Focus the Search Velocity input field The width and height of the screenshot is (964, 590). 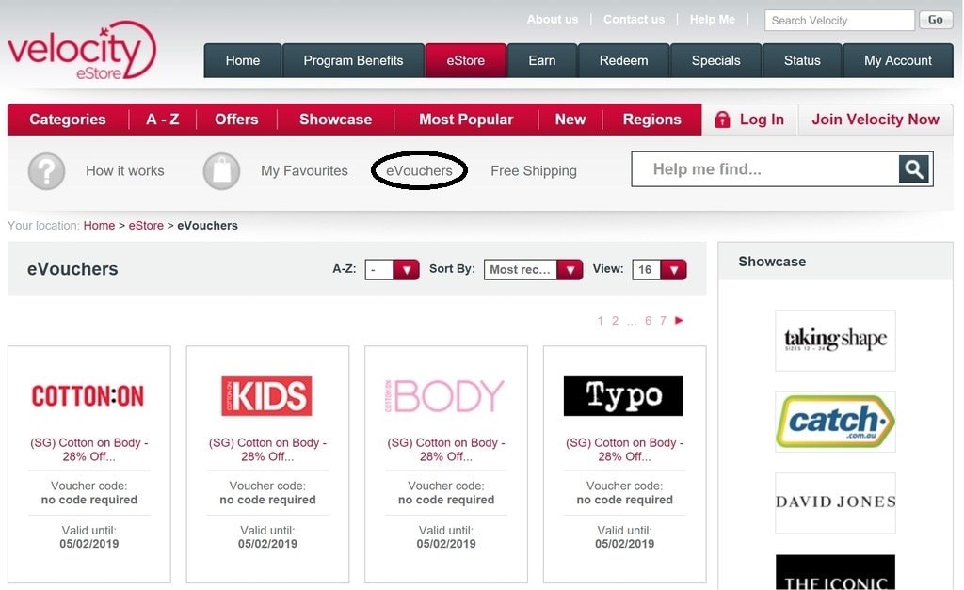(840, 21)
